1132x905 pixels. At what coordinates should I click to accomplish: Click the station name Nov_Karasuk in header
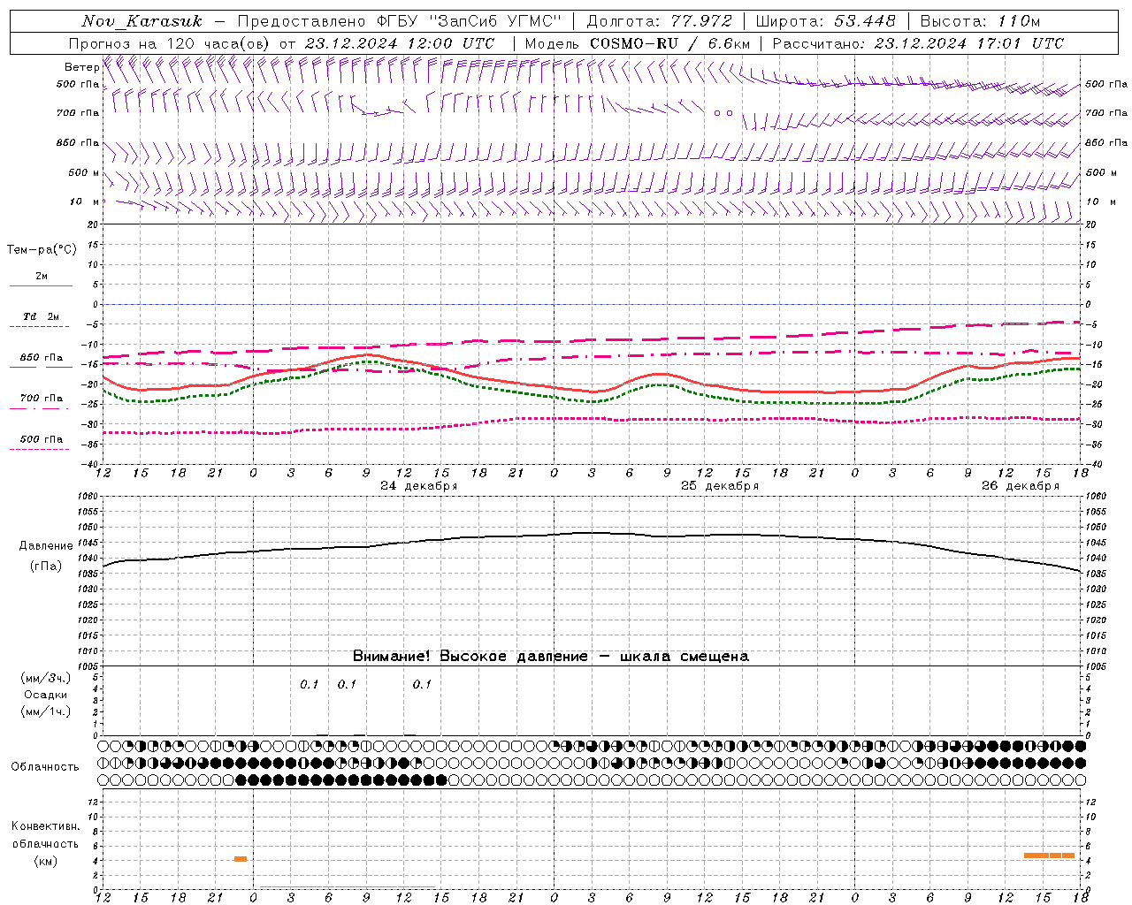point(142,21)
